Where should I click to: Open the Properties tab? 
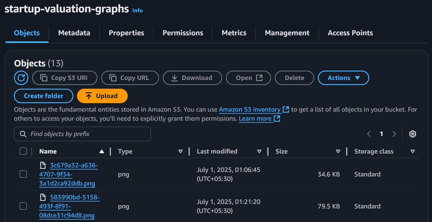[126, 33]
